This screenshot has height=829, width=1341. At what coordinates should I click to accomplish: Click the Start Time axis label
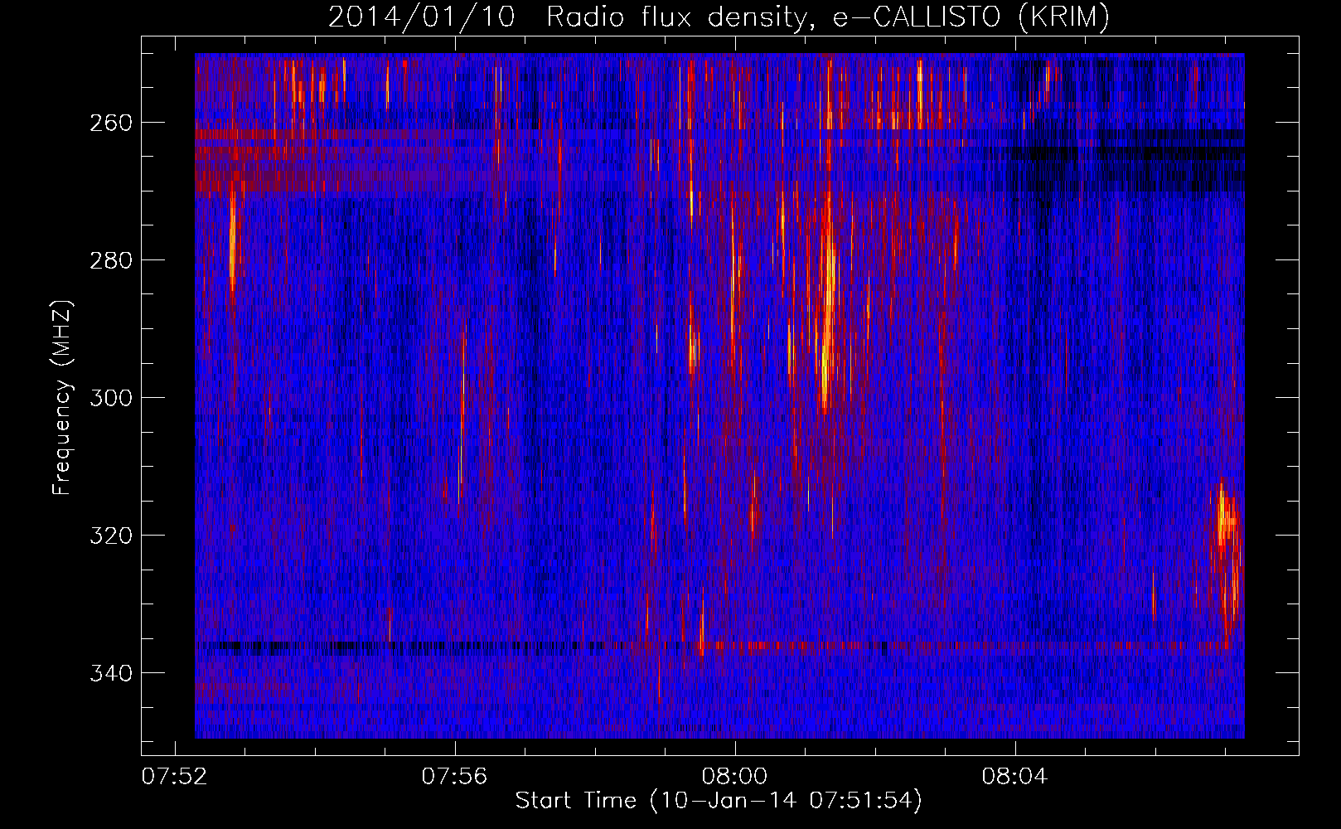click(719, 801)
